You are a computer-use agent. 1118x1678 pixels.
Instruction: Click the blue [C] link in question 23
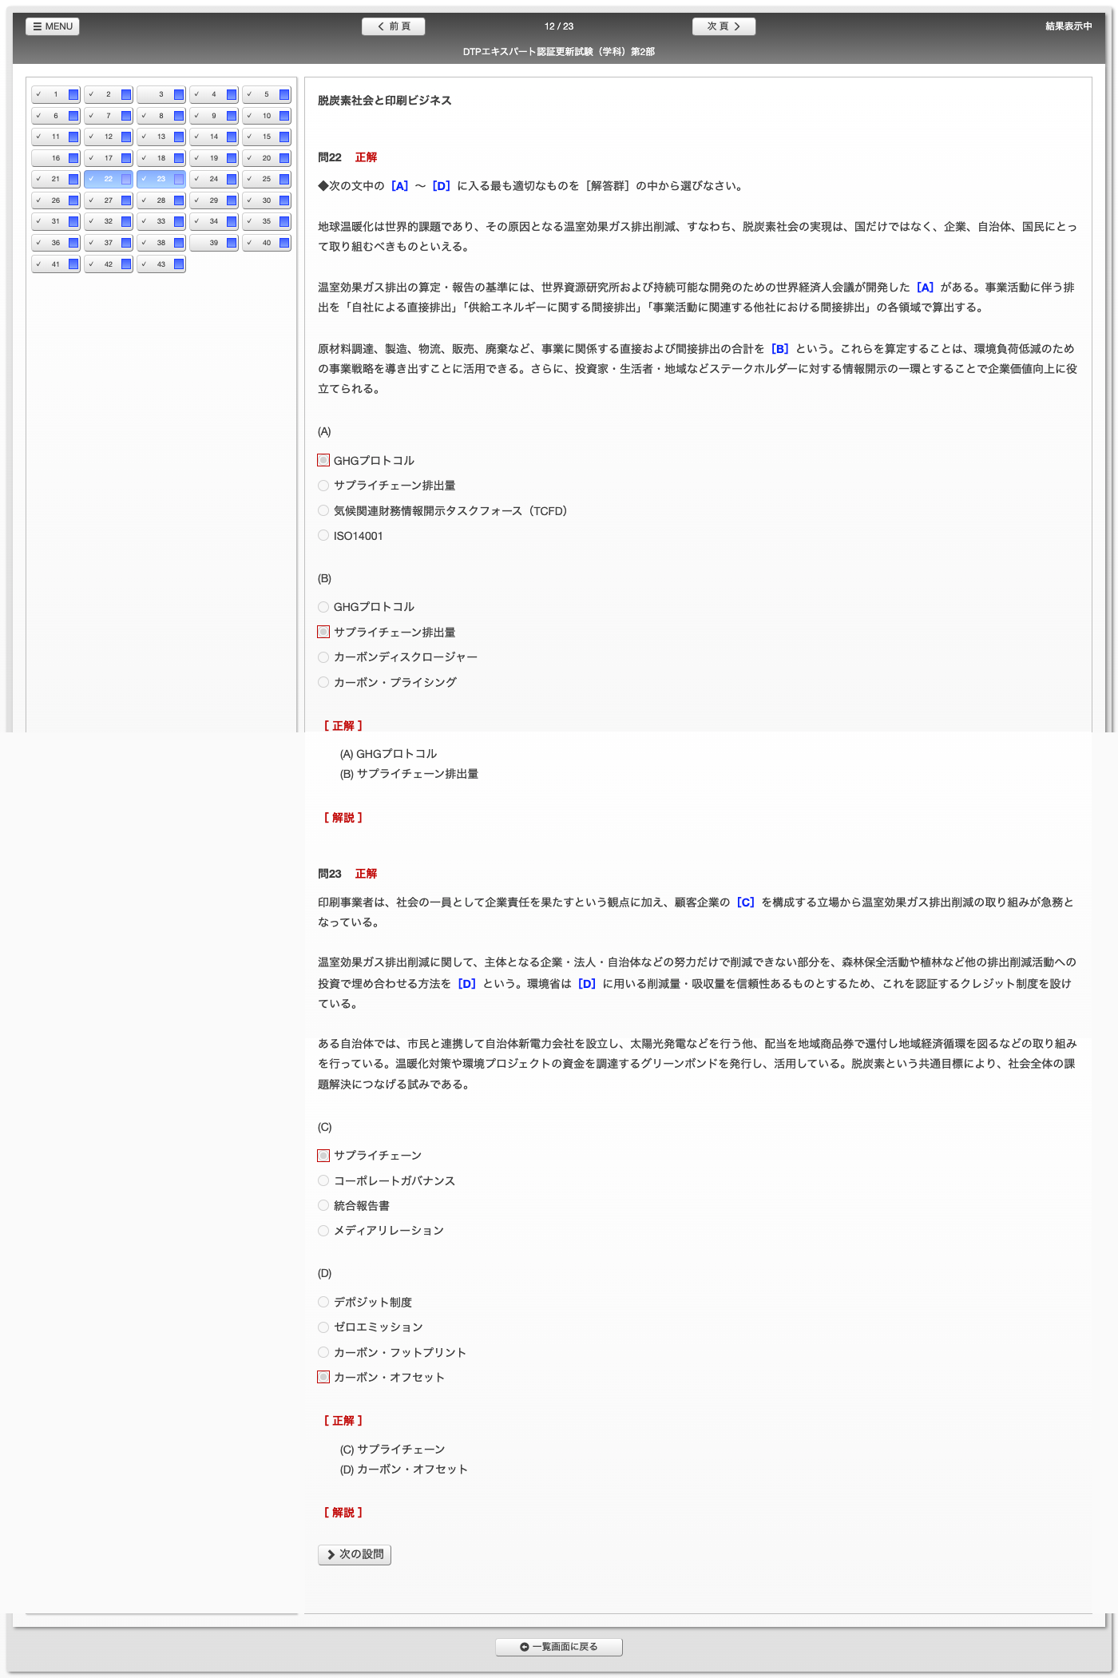point(745,902)
